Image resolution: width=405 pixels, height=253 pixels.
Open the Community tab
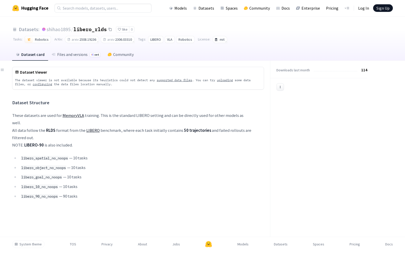click(121, 55)
